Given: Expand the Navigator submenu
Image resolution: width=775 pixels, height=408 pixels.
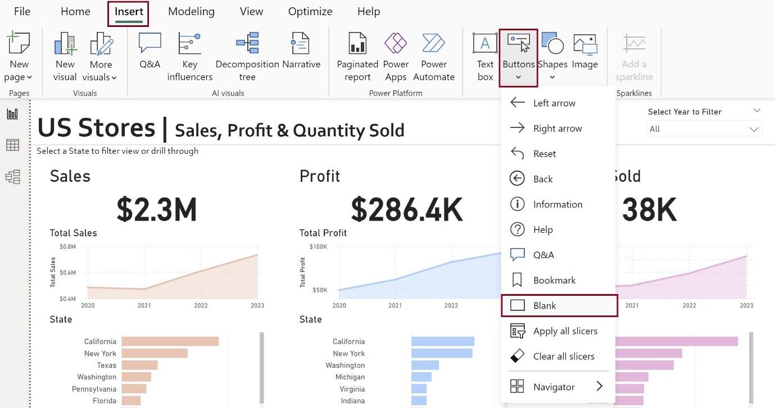Looking at the screenshot, I should point(559,387).
